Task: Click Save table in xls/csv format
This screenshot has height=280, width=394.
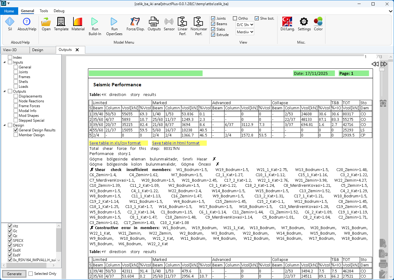Action: 115,143
